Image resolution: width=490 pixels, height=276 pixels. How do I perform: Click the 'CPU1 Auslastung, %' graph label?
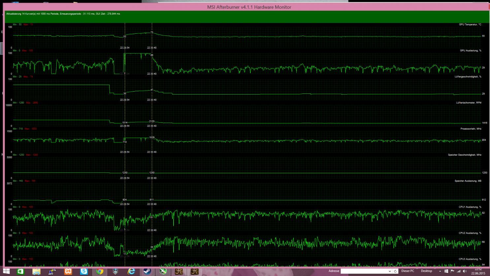(x=470, y=207)
